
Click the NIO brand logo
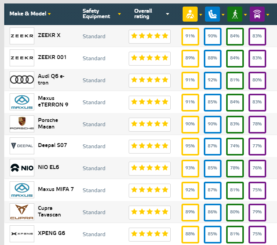point(22,168)
